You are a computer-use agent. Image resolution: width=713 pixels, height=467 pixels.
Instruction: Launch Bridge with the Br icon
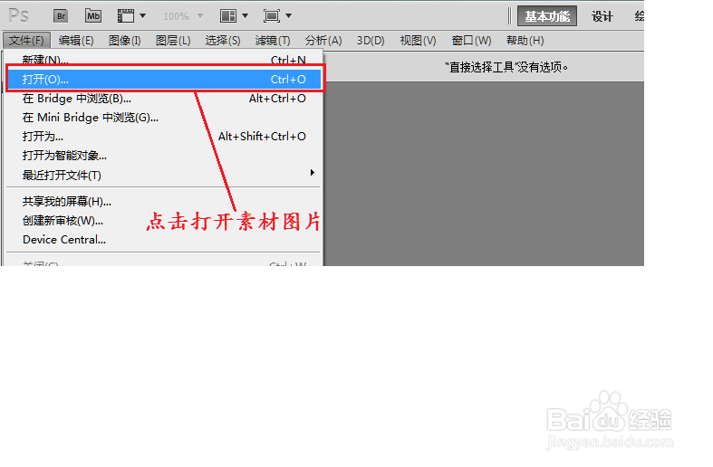click(x=61, y=16)
